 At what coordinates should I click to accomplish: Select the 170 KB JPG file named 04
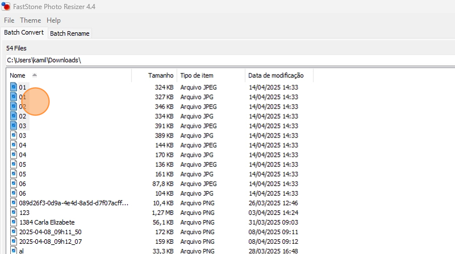point(23,155)
